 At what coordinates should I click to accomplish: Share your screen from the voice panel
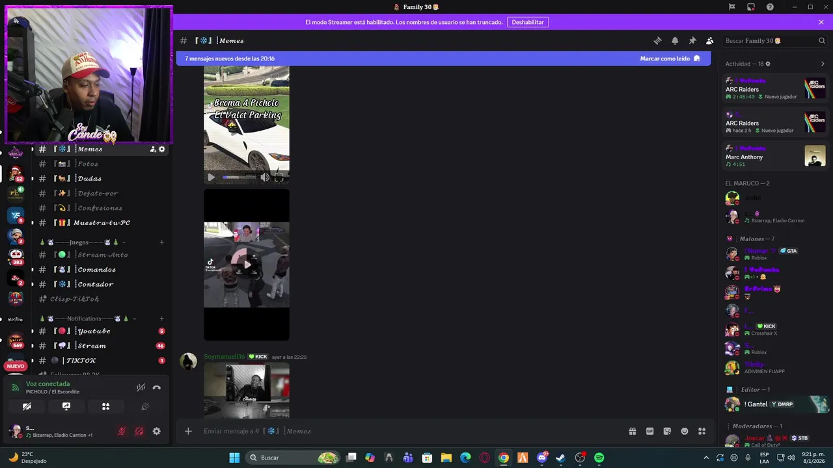coord(66,406)
